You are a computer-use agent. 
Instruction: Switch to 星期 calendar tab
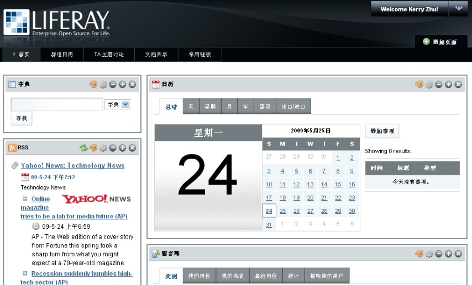[x=210, y=106]
